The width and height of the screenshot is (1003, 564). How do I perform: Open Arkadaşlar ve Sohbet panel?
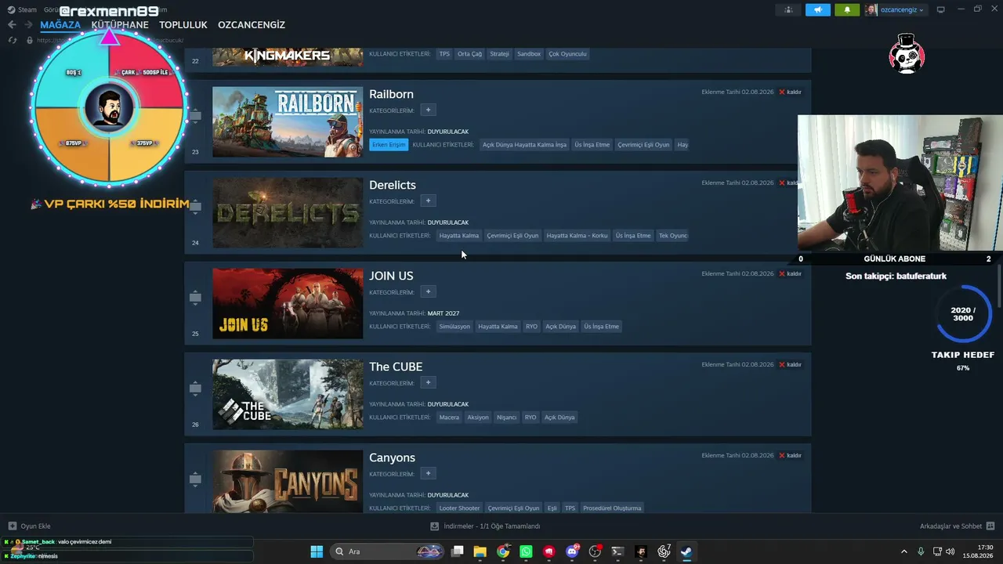point(957,526)
